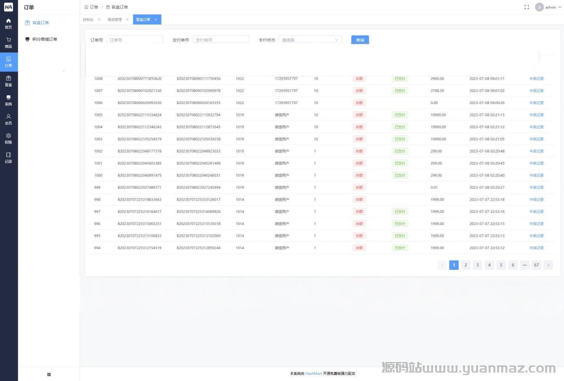The width and height of the screenshot is (564, 381).
Task: Open 中奖记录 link for order 1007
Action: pyautogui.click(x=536, y=91)
